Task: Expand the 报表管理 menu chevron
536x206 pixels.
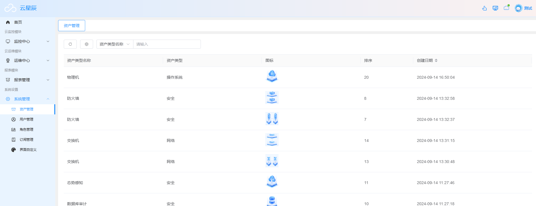Action: coord(48,80)
